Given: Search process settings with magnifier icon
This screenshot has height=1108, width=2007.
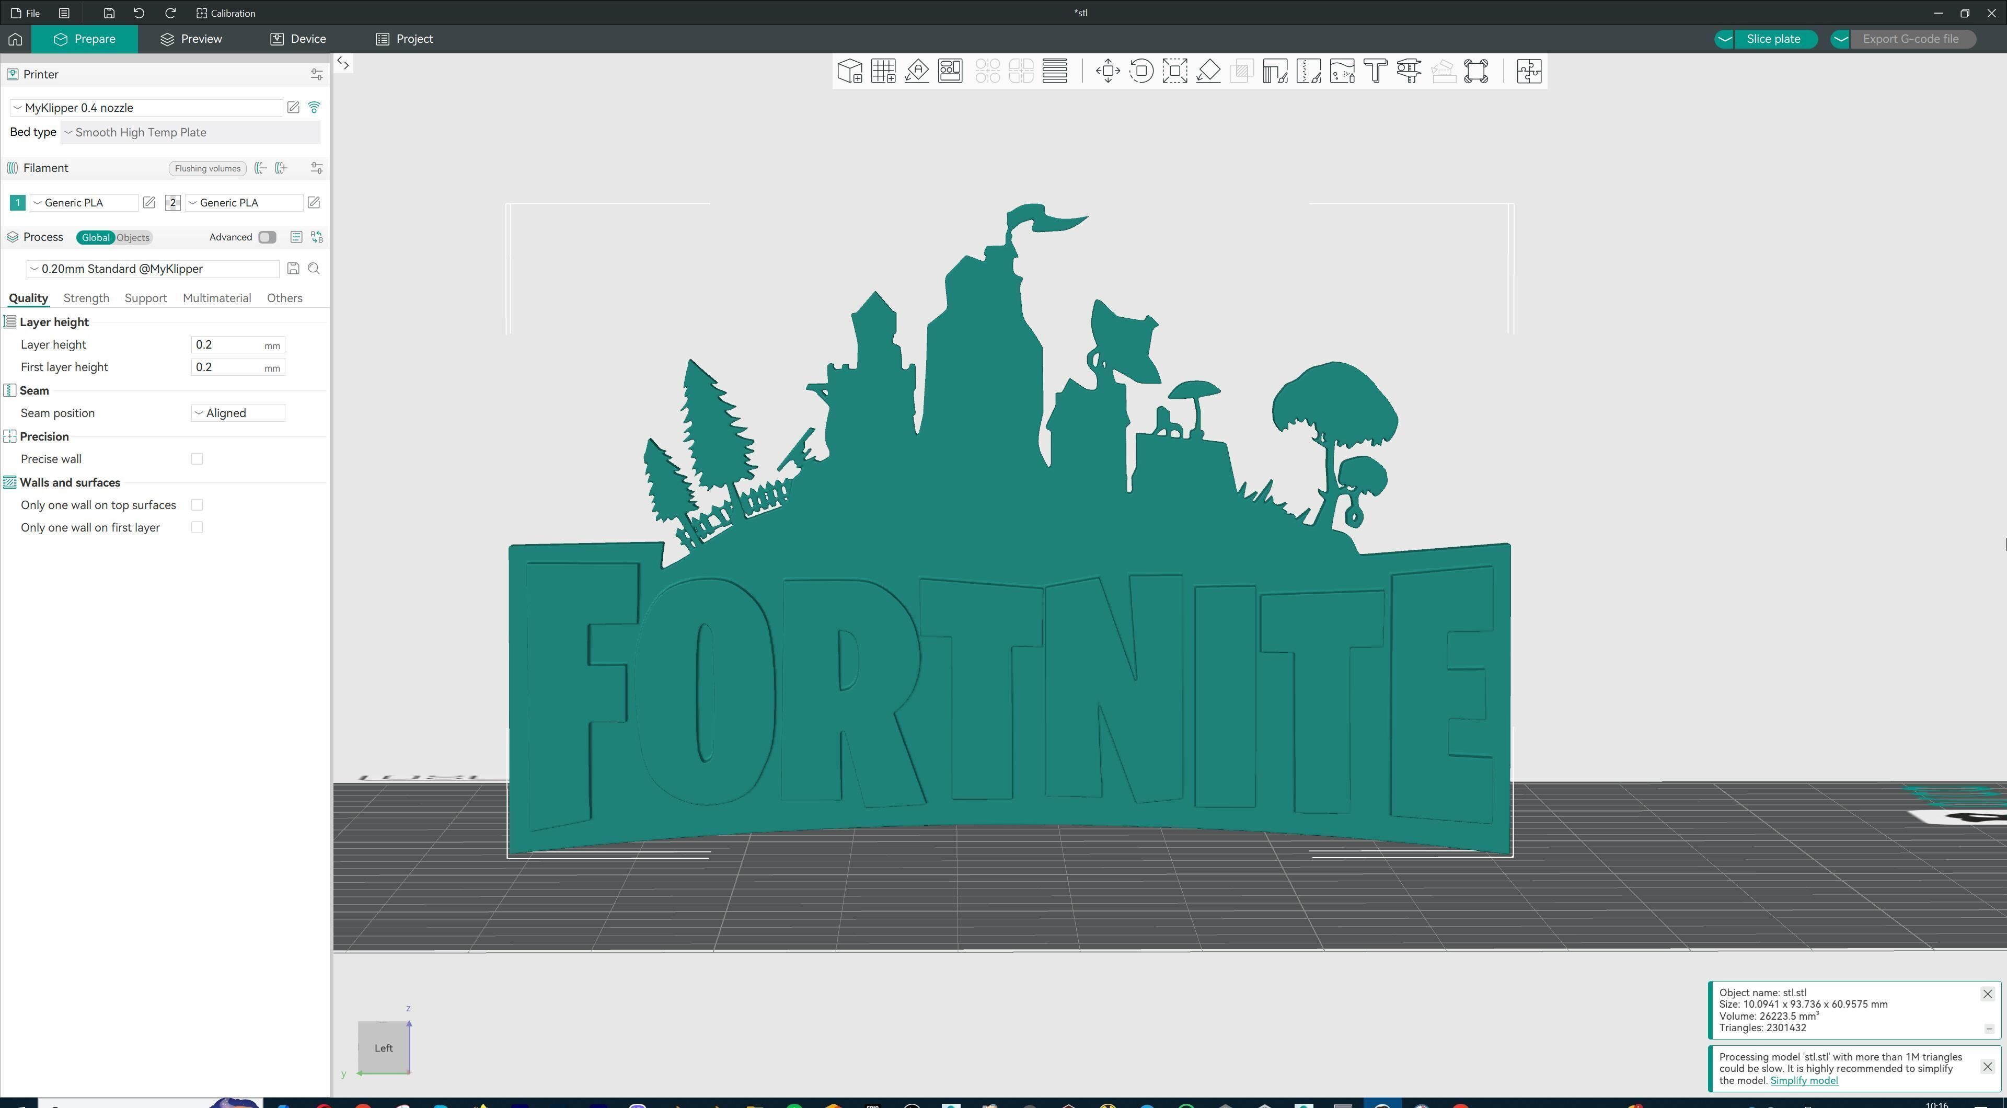Looking at the screenshot, I should (314, 269).
